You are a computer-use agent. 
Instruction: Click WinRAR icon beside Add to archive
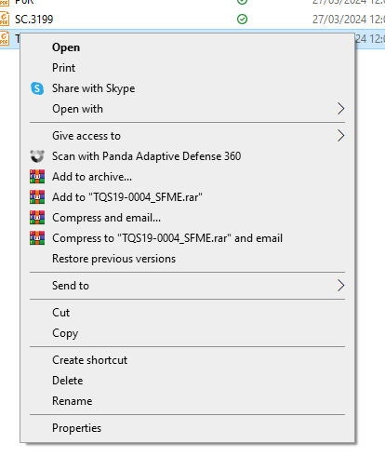point(37,177)
